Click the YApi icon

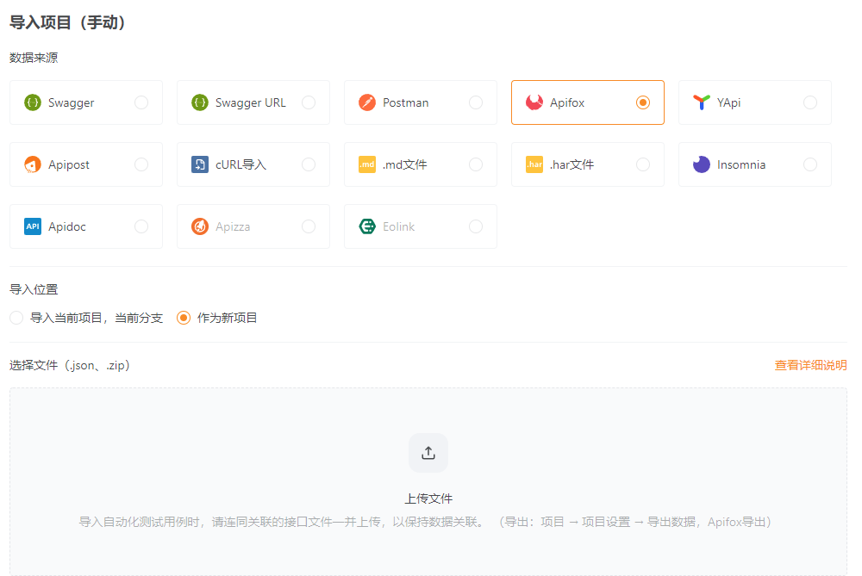pyautogui.click(x=702, y=102)
